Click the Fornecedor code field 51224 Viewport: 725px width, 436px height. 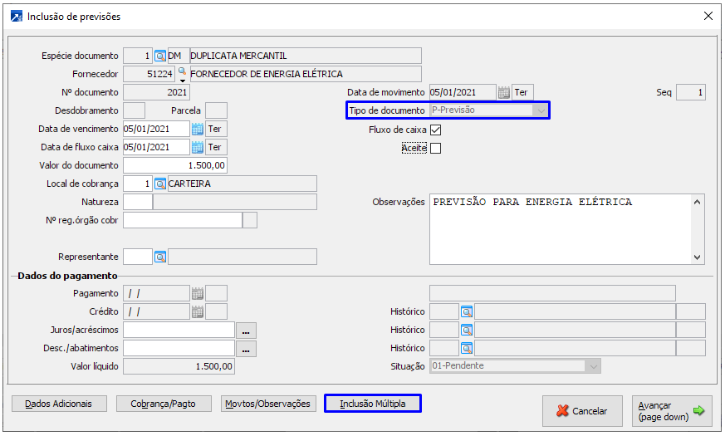point(149,74)
